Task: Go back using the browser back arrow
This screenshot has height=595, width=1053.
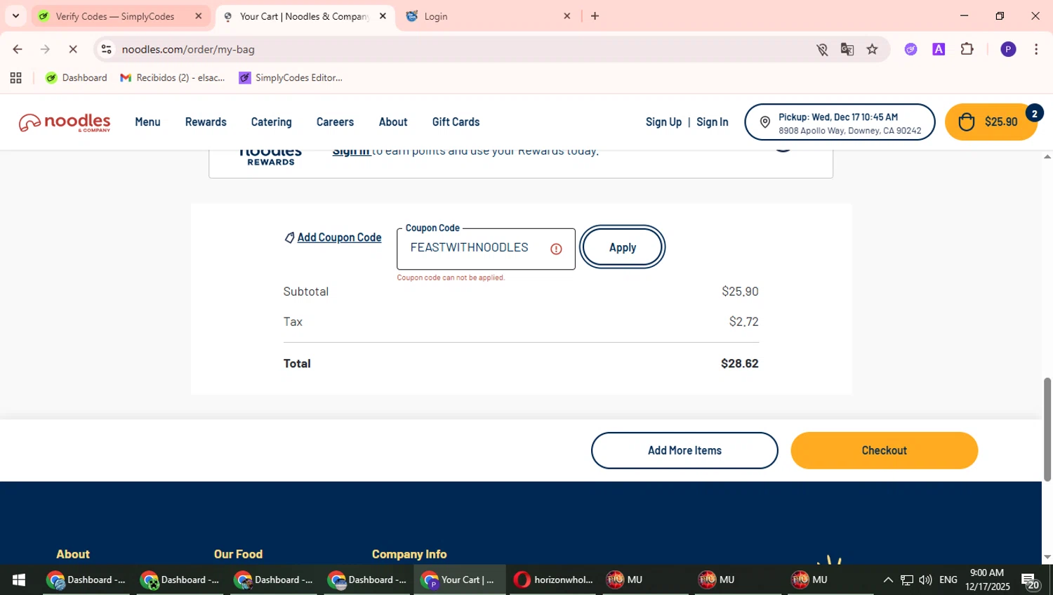Action: 18,49
